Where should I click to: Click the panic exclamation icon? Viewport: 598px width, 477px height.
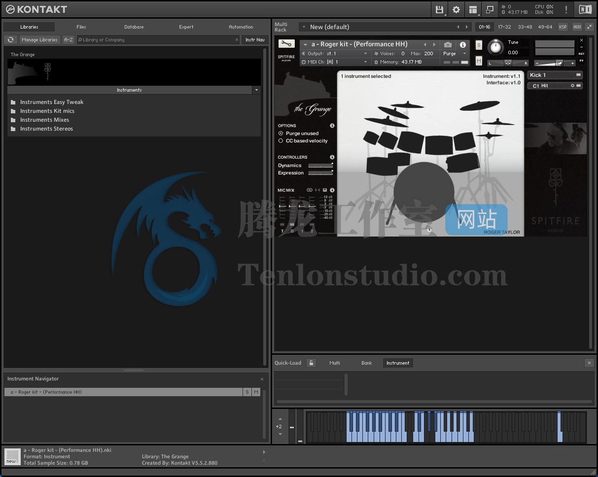(566, 9)
